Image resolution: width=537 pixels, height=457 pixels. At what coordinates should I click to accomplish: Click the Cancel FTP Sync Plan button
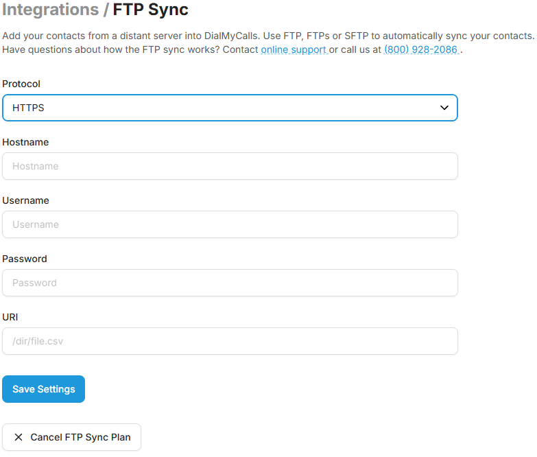point(72,437)
